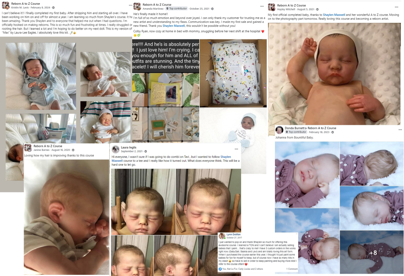
Task: Click Donda Burnett profile picture
Action: click(279, 130)
